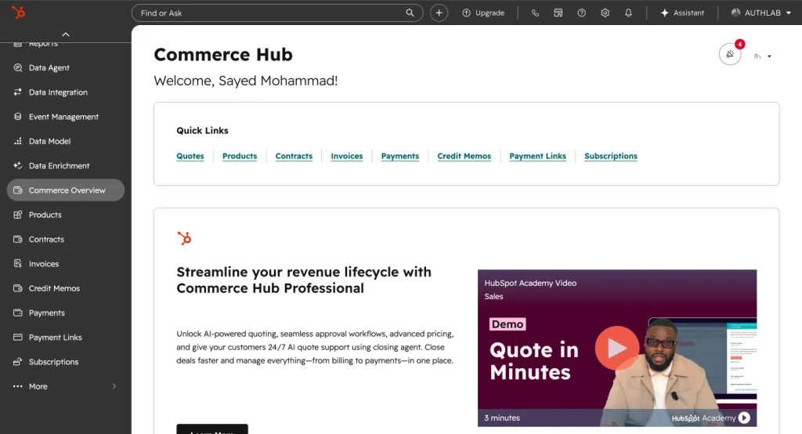Open the notifications bell
Screen dimensions: 802x434
click(628, 13)
